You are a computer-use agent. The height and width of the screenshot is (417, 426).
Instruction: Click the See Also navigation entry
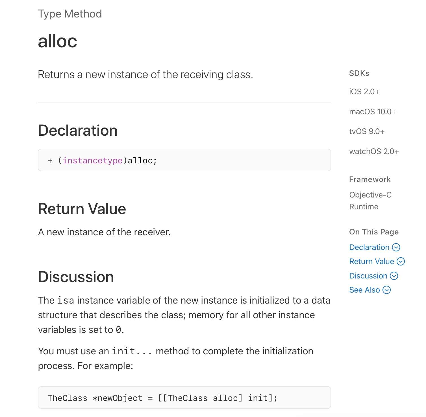[364, 290]
